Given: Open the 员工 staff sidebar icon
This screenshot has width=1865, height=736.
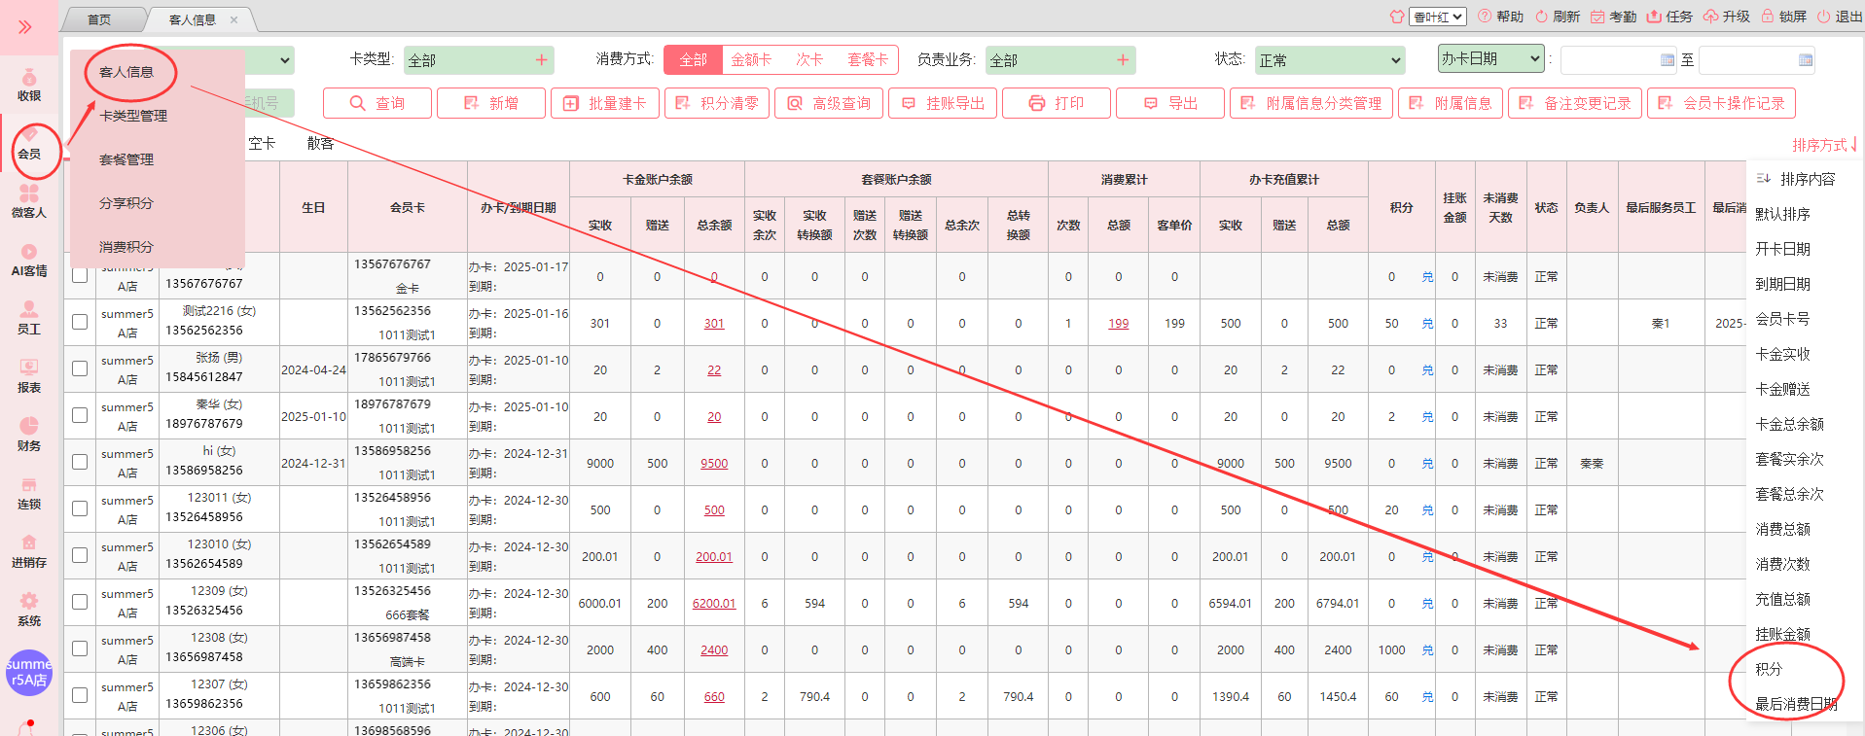Looking at the screenshot, I should 29,319.
